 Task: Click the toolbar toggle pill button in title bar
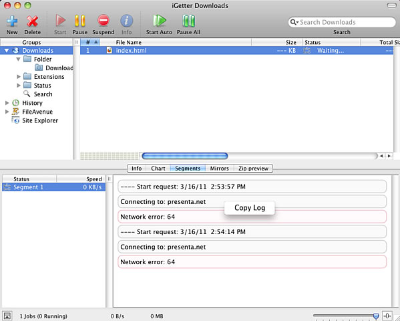click(x=391, y=5)
